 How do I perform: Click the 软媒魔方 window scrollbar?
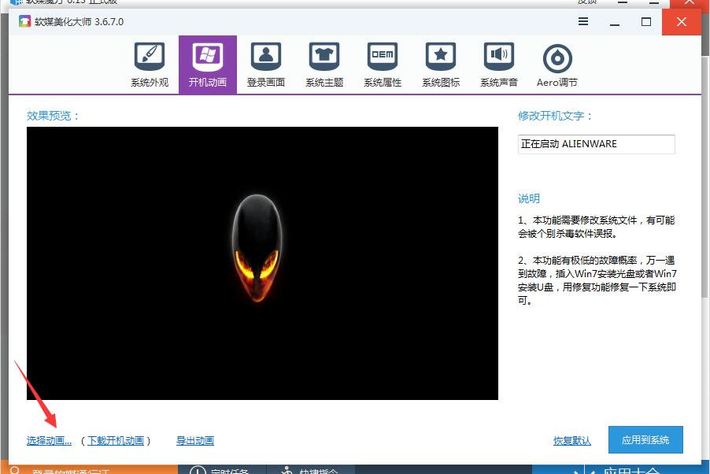(x=705, y=176)
